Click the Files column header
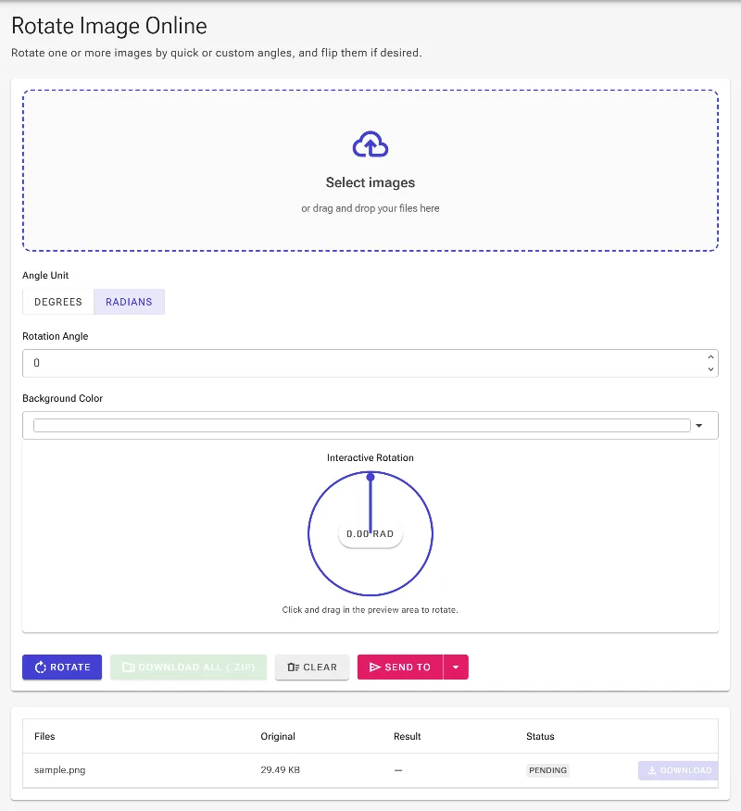This screenshot has width=741, height=811. pos(44,737)
